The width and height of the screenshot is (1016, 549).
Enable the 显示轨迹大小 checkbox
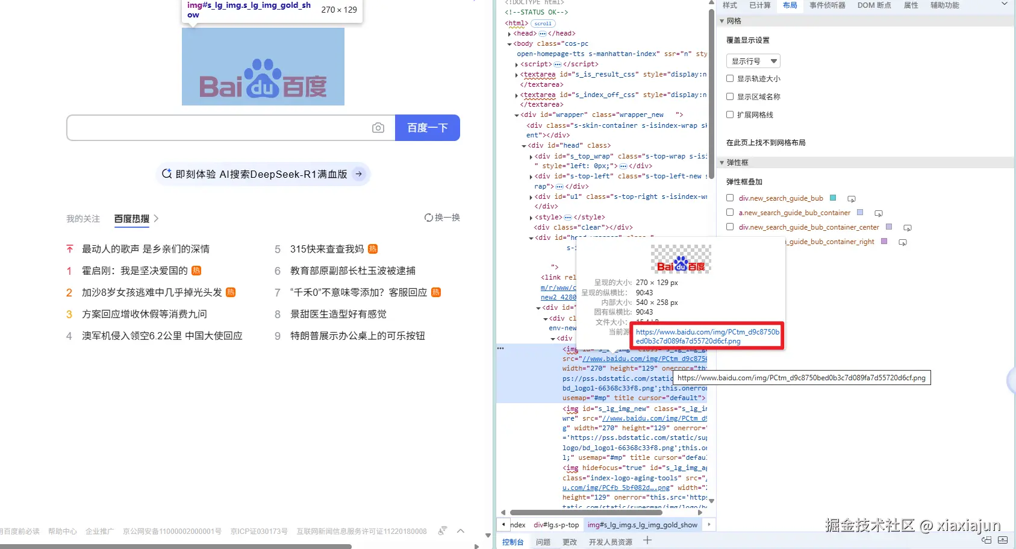click(730, 78)
